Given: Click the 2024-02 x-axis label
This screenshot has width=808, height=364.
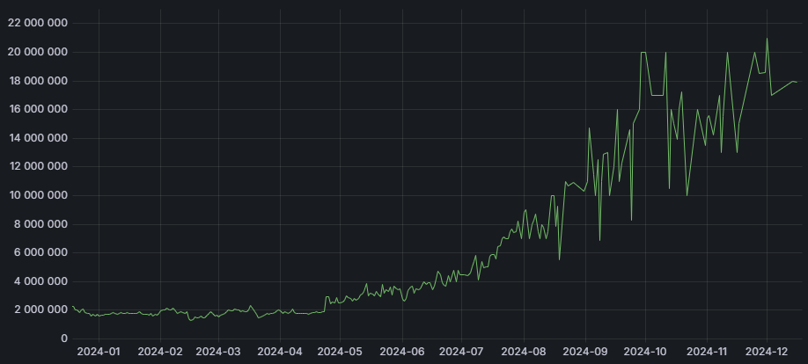Looking at the screenshot, I should click(x=160, y=351).
